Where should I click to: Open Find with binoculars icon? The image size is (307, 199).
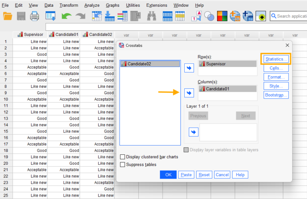(152, 16)
